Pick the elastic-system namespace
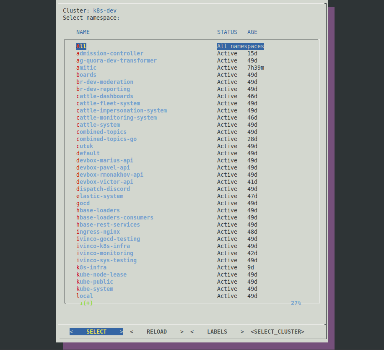The height and width of the screenshot is (350, 384). click(100, 196)
